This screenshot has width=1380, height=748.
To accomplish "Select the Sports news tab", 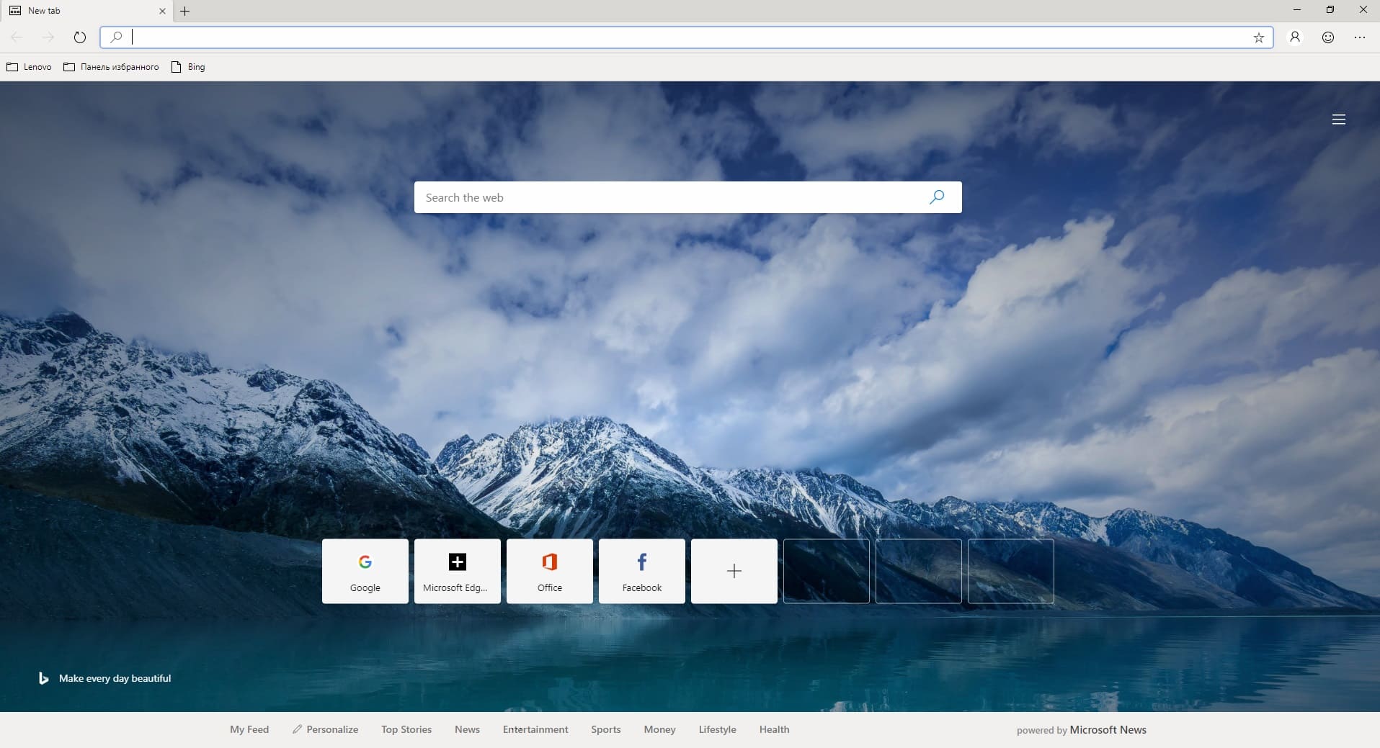I will tap(605, 729).
